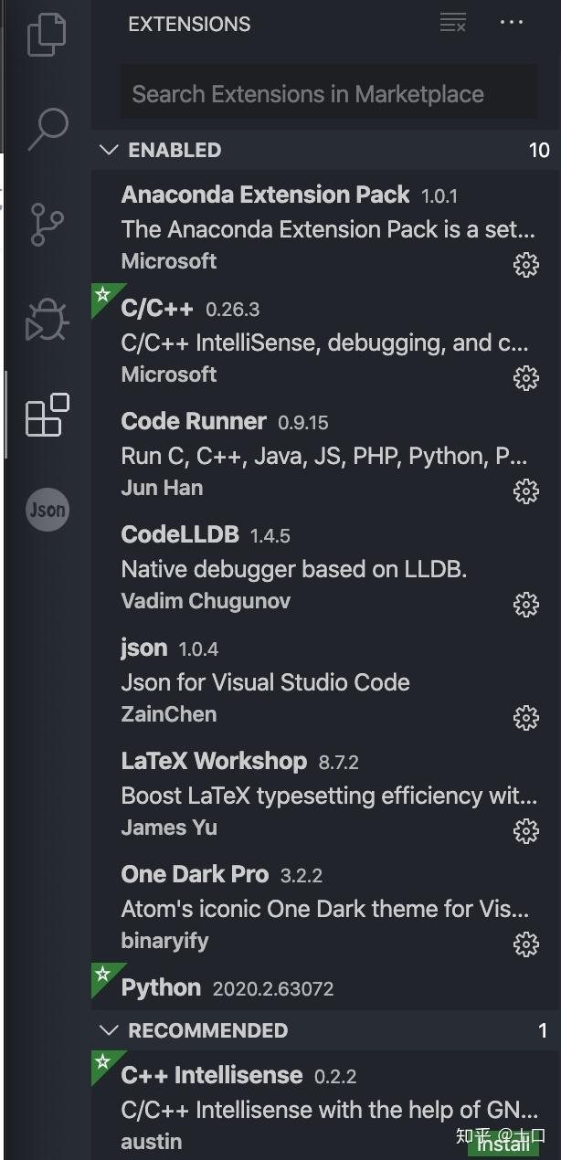
Task: Select the Extensions view icon
Action: (47, 416)
